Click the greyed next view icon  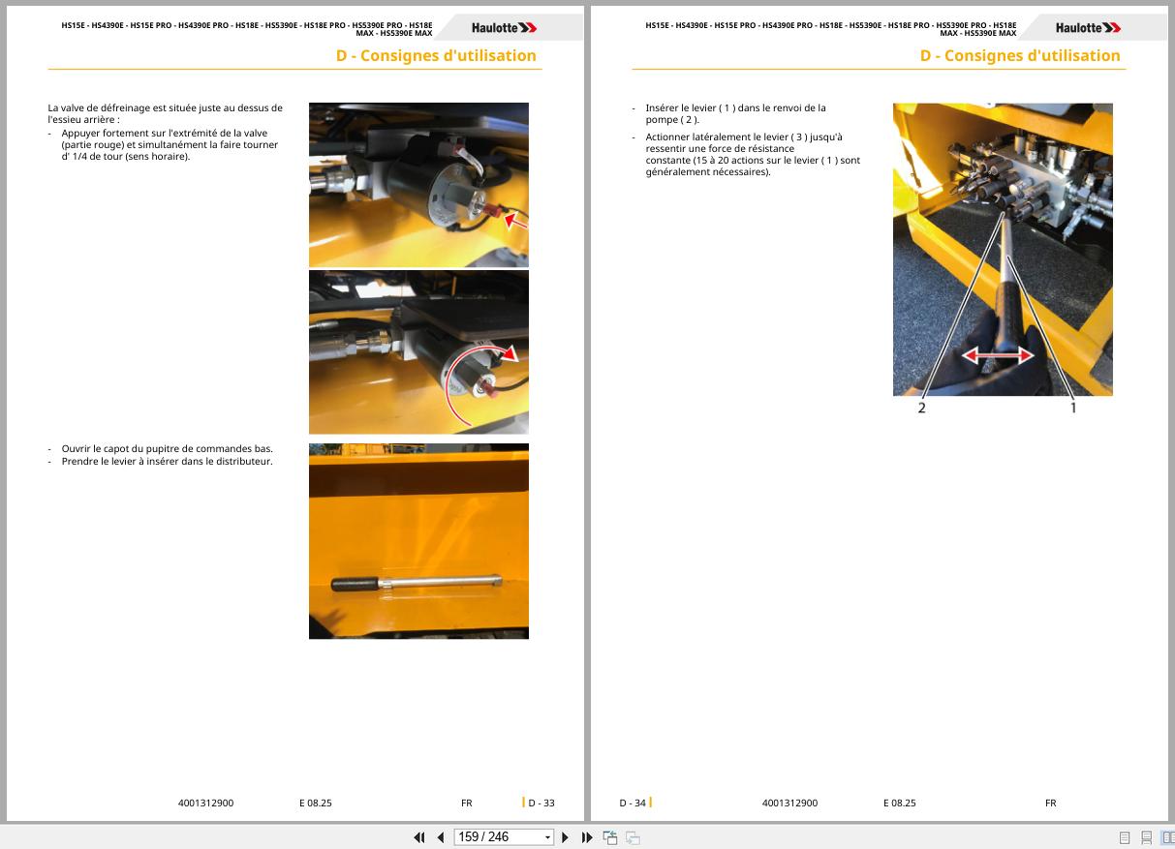coord(633,837)
